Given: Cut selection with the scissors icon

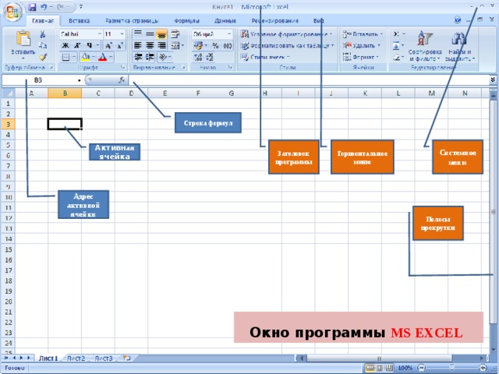Looking at the screenshot, I should [x=43, y=34].
